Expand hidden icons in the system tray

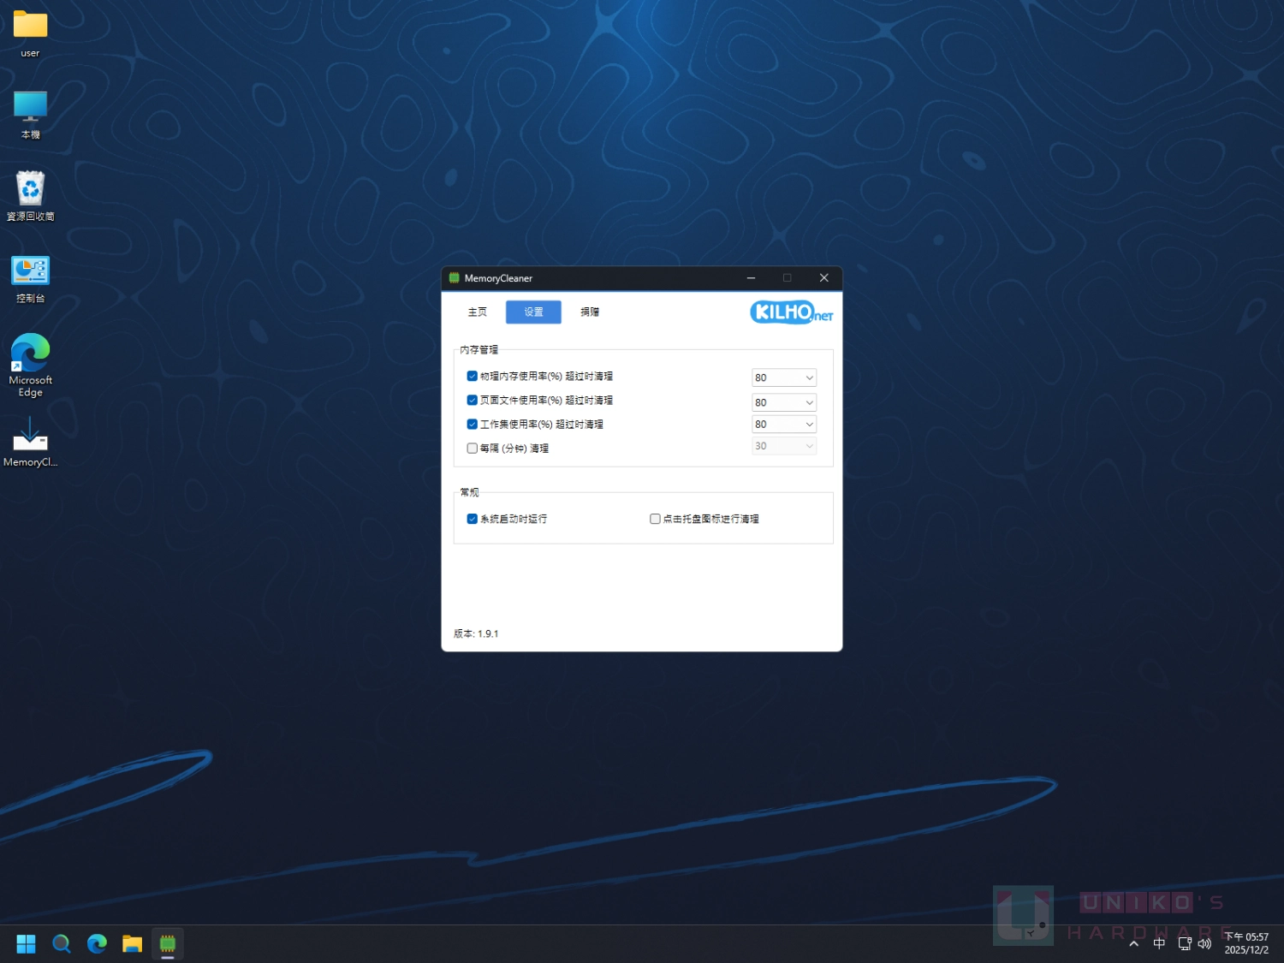tap(1133, 942)
